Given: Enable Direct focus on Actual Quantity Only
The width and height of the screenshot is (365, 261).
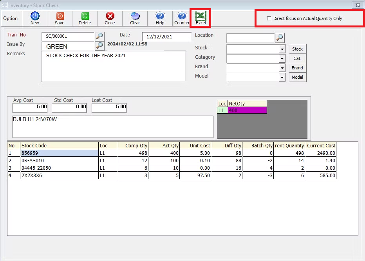Looking at the screenshot, I should pyautogui.click(x=269, y=18).
